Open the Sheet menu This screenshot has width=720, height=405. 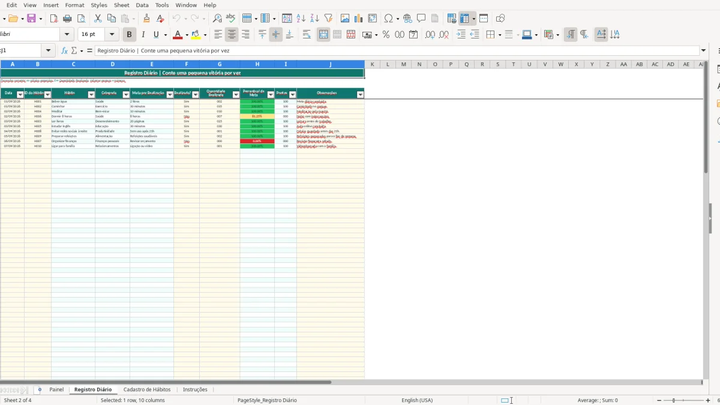pyautogui.click(x=122, y=5)
